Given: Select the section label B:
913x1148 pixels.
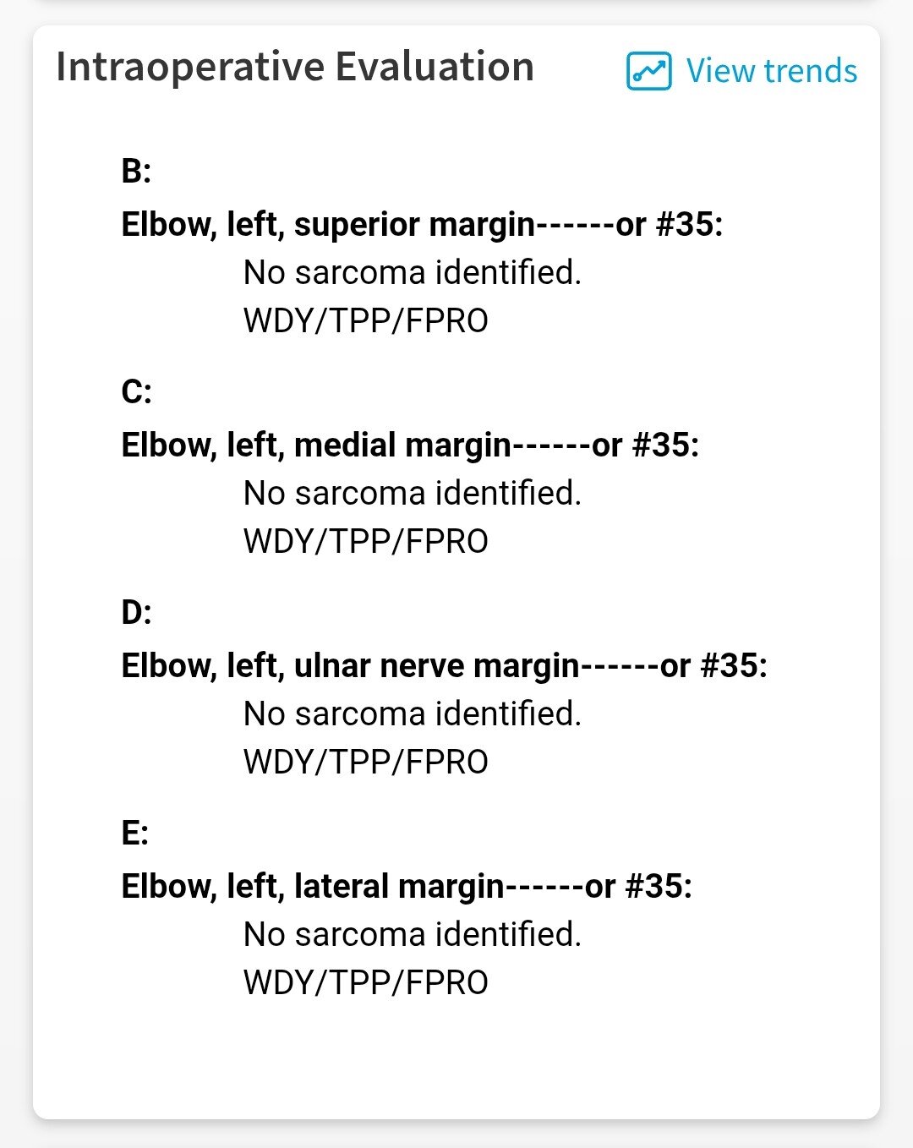Looking at the screenshot, I should 136,171.
